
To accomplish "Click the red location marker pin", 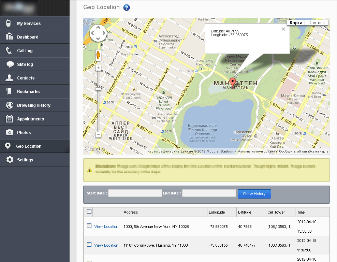I will point(232,83).
